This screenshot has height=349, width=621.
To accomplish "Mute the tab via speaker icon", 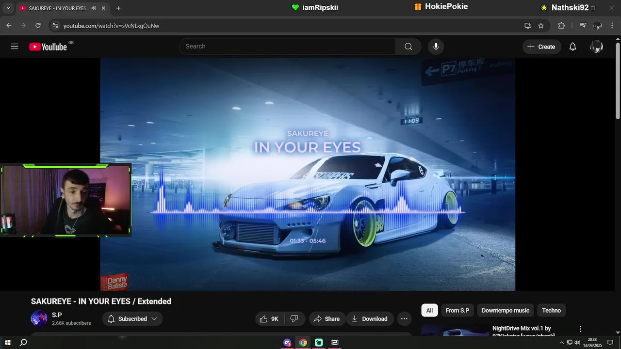I will 94,8.
